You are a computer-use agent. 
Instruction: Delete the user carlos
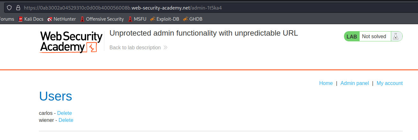tap(64, 113)
